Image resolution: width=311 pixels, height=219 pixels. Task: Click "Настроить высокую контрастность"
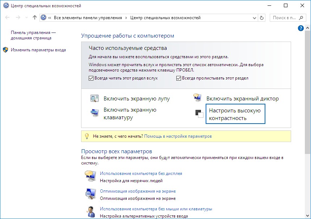pyautogui.click(x=235, y=114)
